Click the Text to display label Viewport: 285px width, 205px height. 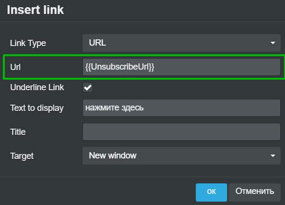click(37, 108)
